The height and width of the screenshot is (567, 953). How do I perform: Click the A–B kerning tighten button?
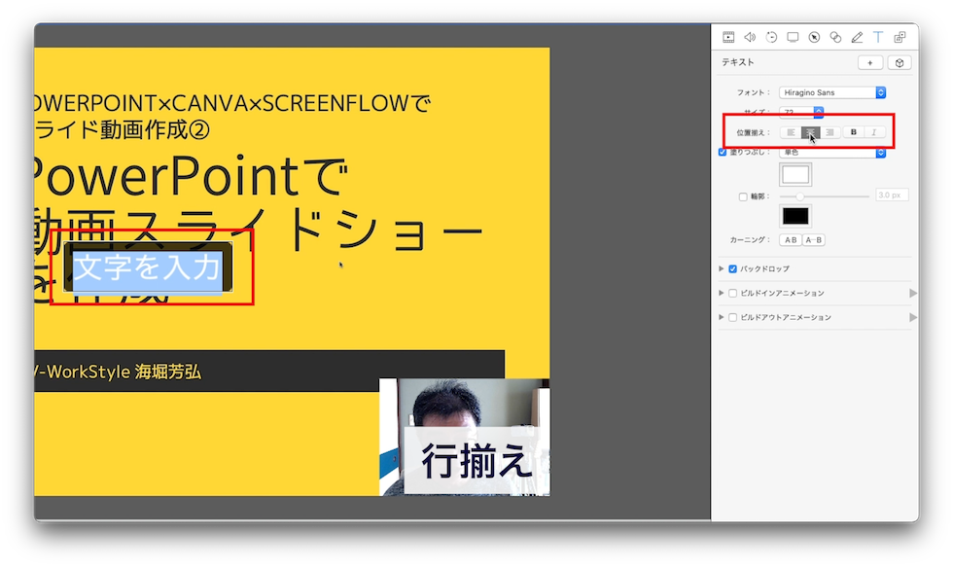coord(814,239)
